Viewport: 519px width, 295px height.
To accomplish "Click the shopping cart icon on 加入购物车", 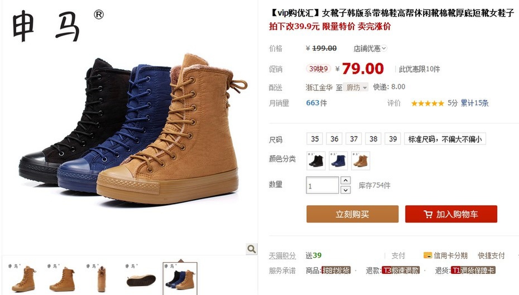I will click(x=428, y=214).
